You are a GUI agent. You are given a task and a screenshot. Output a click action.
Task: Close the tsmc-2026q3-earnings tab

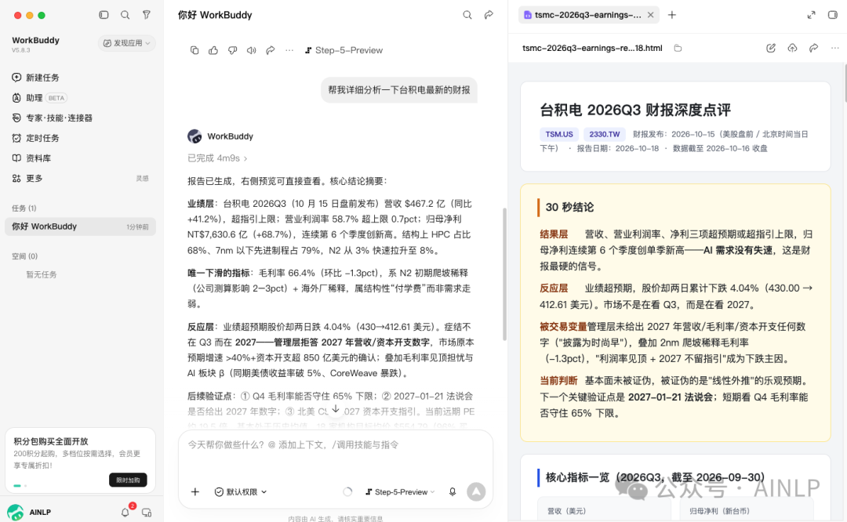(650, 15)
